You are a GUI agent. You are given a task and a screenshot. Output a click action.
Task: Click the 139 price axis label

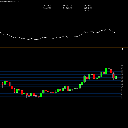(x=122, y=76)
